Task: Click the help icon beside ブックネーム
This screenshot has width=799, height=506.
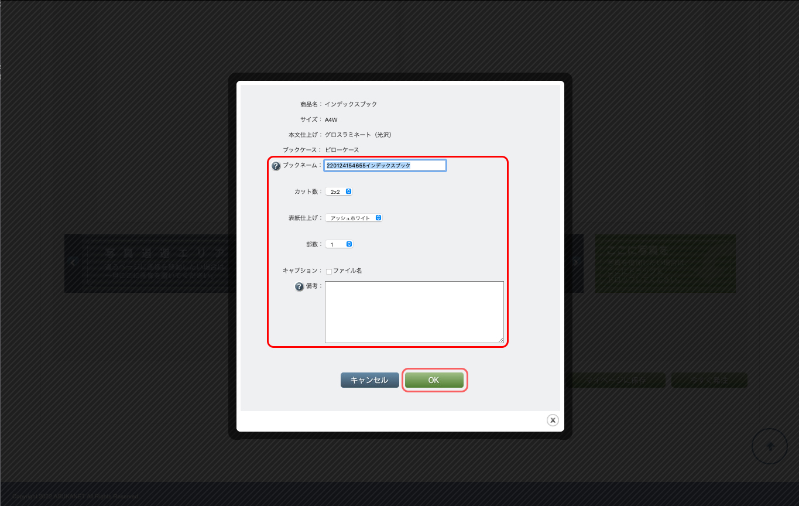Action: (276, 166)
